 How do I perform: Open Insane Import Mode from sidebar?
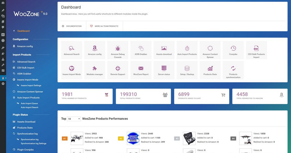click(x=28, y=80)
